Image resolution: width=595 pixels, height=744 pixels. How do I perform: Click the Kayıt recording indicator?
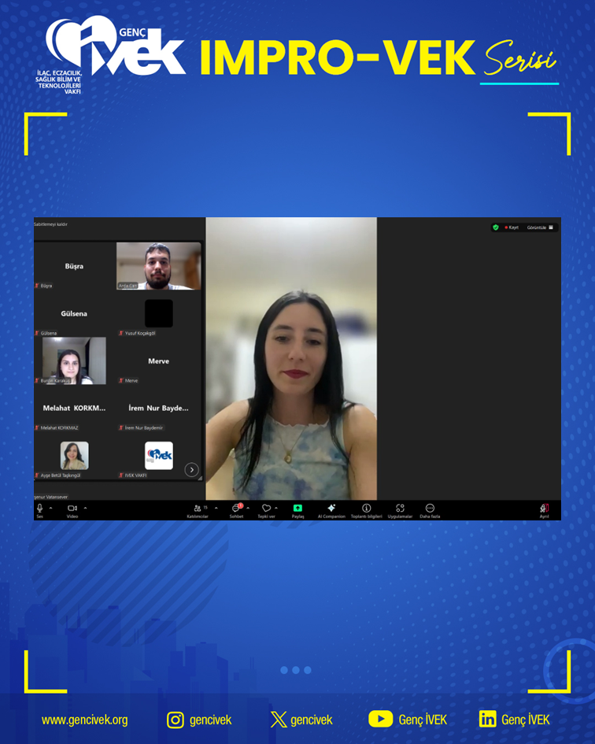[512, 227]
